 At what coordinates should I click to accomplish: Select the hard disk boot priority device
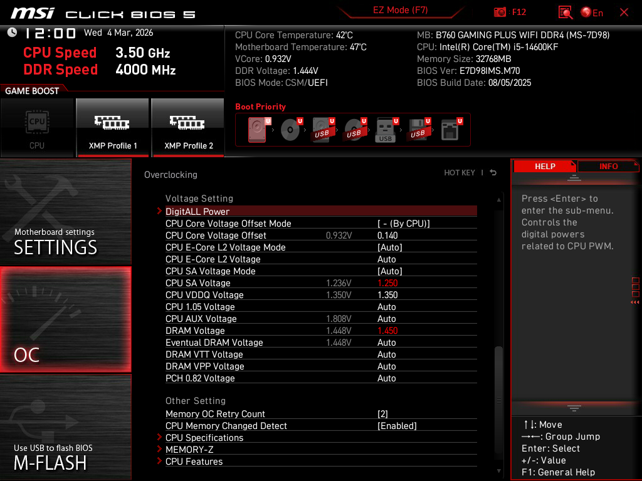[x=258, y=130]
